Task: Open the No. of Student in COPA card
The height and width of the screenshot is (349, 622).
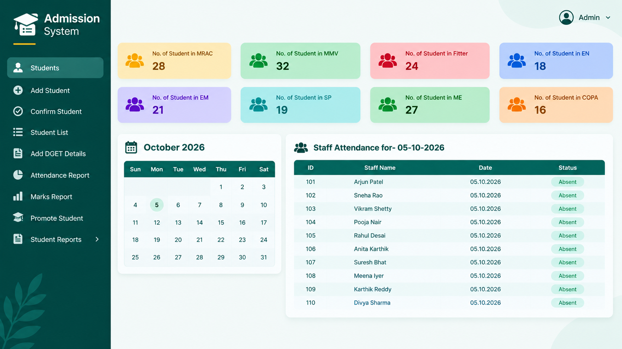Action: 556,105
